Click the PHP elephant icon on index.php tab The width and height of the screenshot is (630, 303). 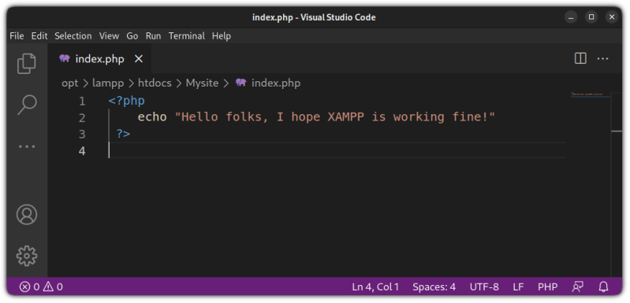65,58
